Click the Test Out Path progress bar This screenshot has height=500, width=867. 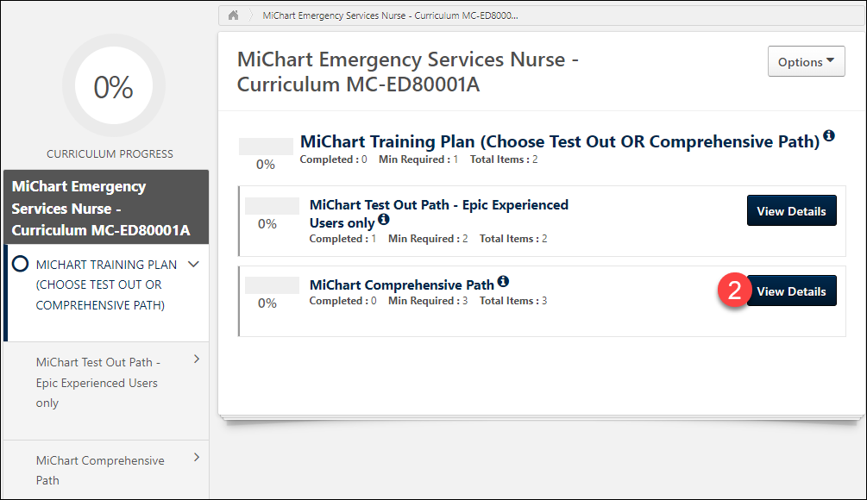pos(271,207)
